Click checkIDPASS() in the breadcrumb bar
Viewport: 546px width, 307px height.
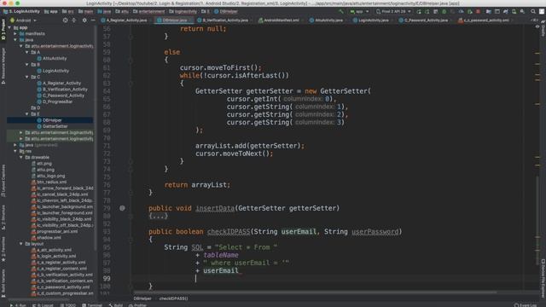173,298
